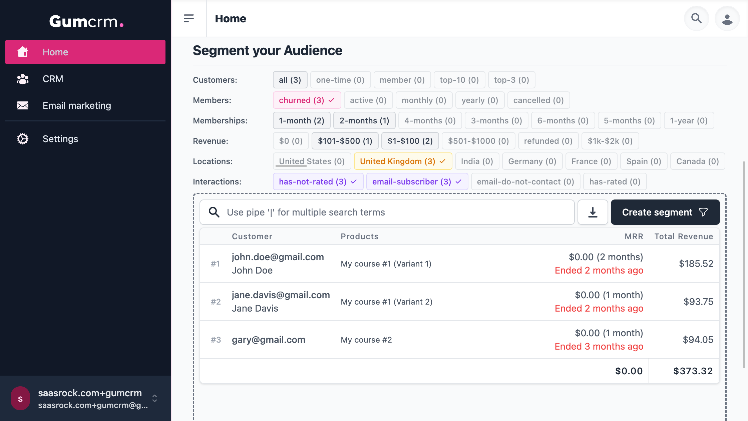Image resolution: width=748 pixels, height=421 pixels.
Task: Open the Home menu item
Action: click(x=85, y=52)
